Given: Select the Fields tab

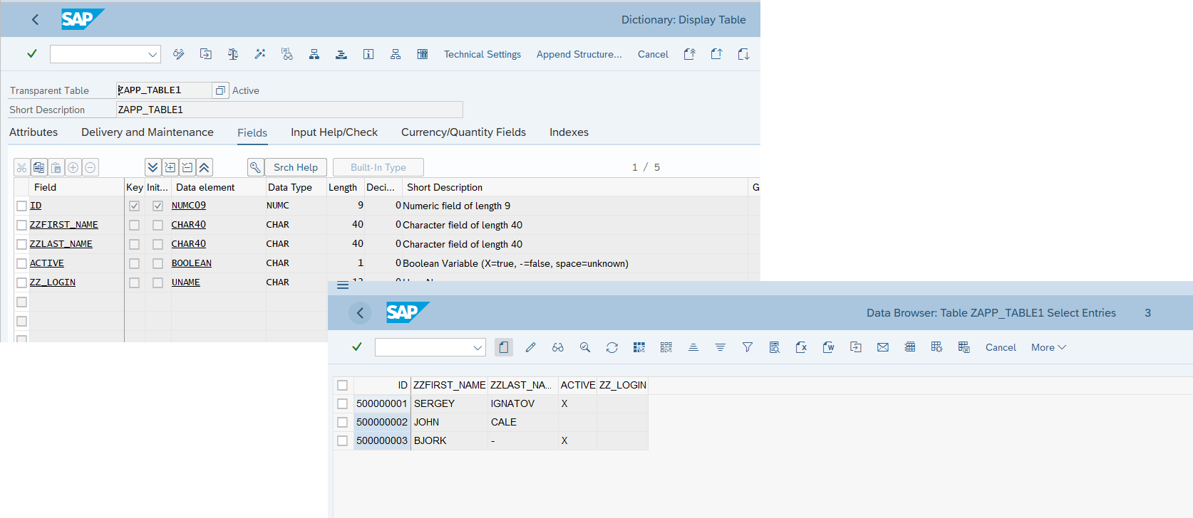Looking at the screenshot, I should (x=252, y=133).
